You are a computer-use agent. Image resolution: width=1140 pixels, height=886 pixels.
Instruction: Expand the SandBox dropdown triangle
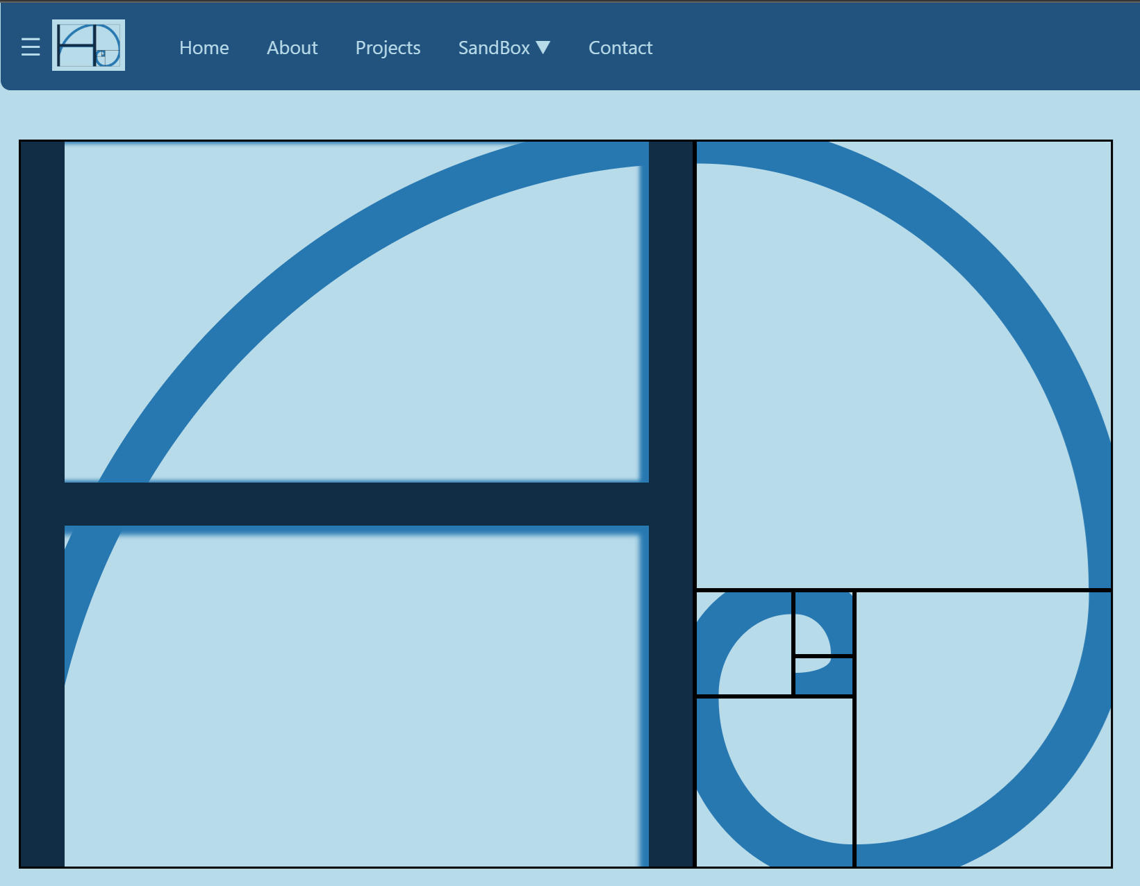pyautogui.click(x=544, y=48)
